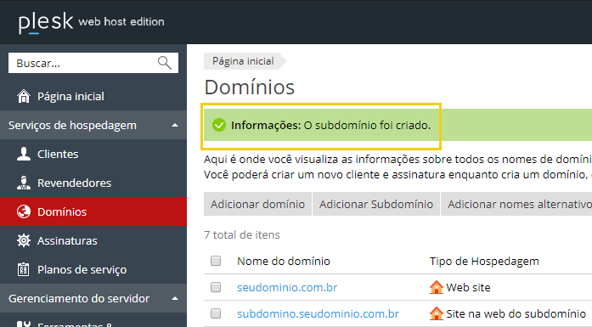Screen dimensions: 592x327
Task: Click the Domínios page heading
Action: [x=249, y=87]
